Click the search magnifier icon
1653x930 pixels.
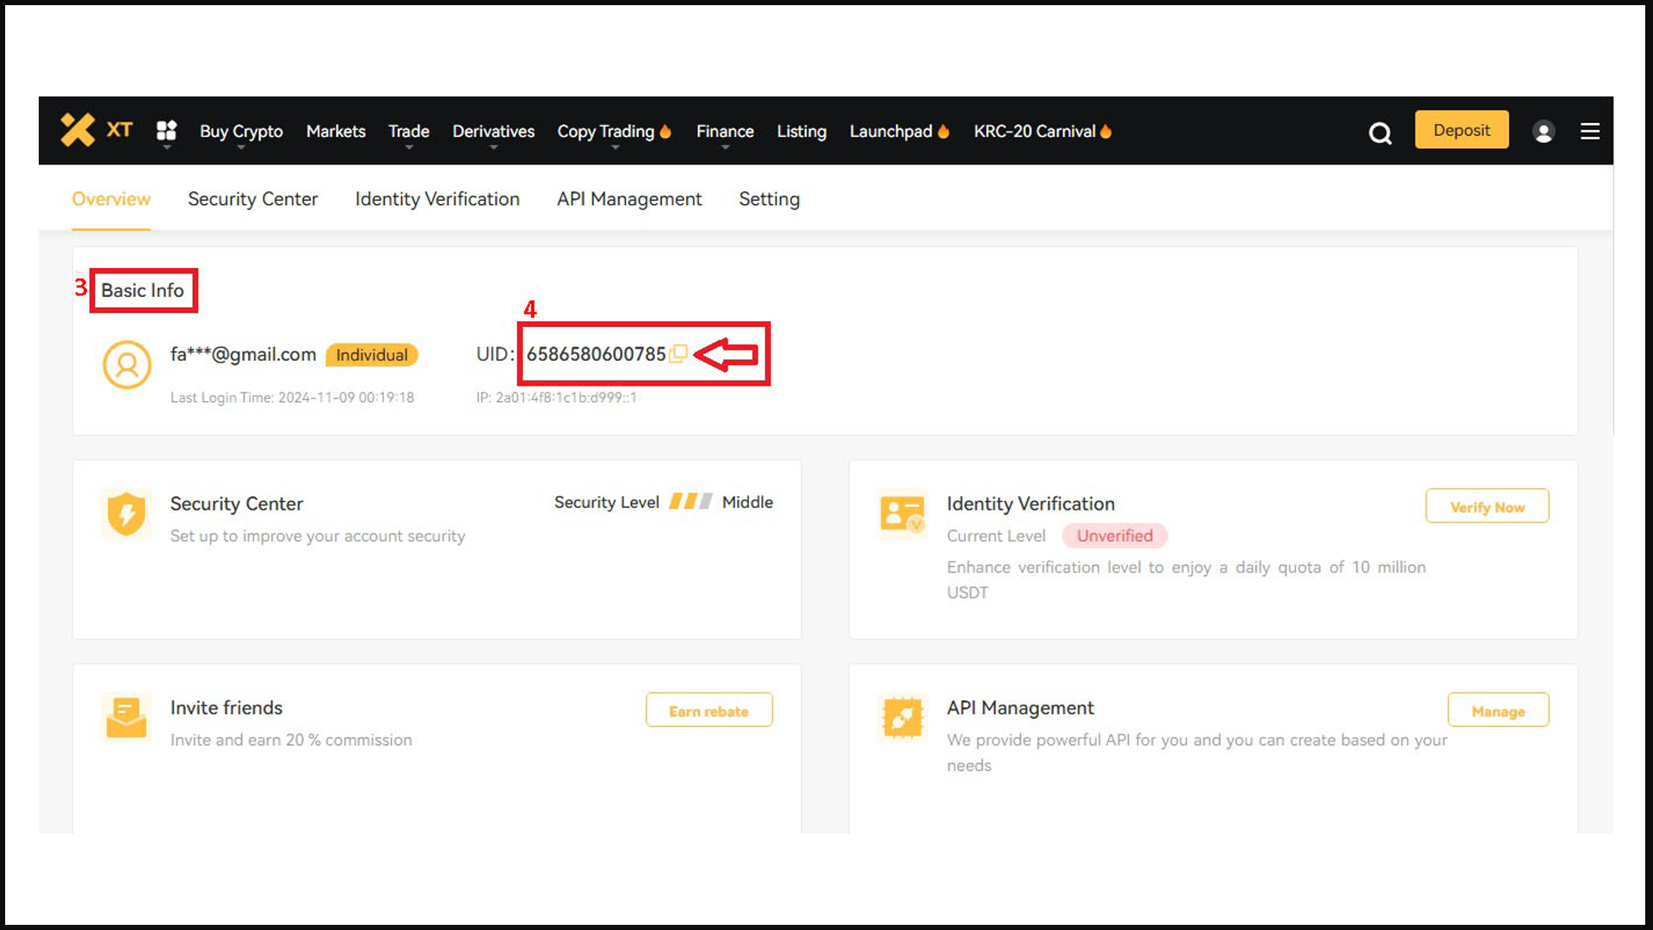point(1380,133)
